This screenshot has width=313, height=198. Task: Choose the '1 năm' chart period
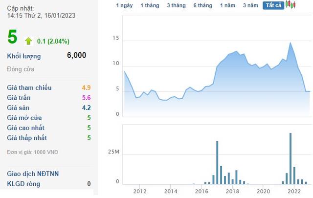[227, 5]
